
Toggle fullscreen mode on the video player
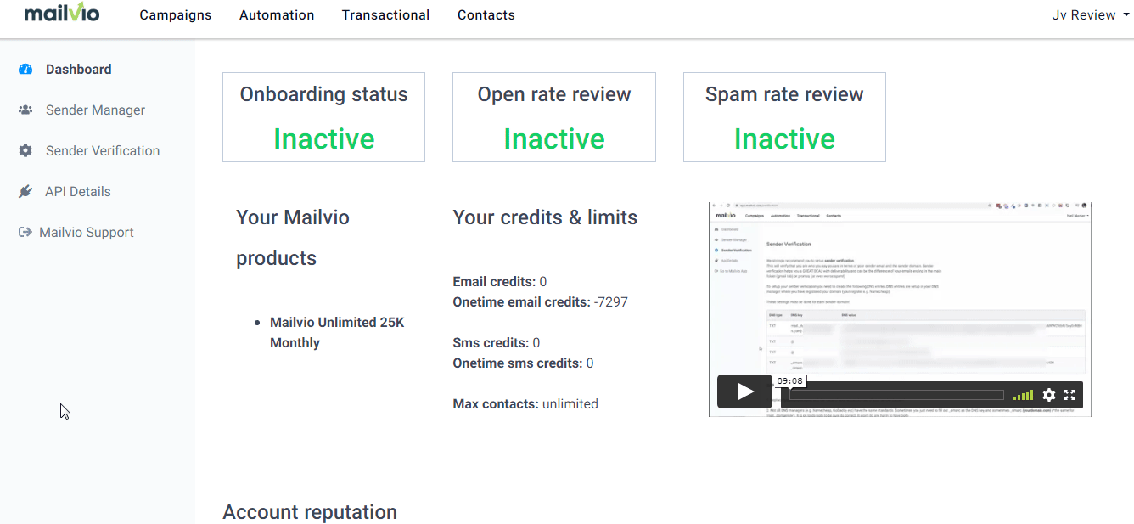(1070, 394)
